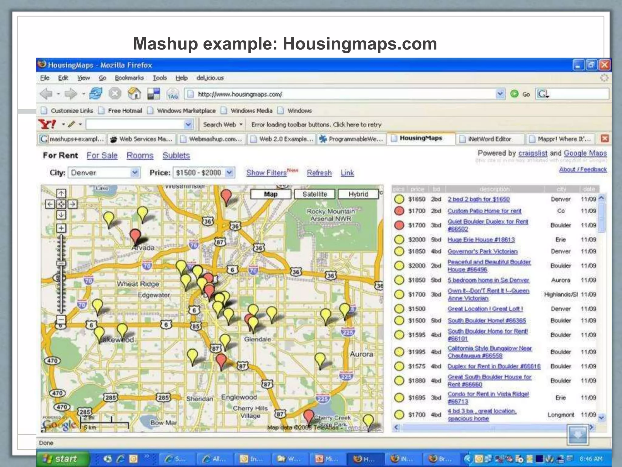Click the Refresh link beside Show Filters

(319, 173)
